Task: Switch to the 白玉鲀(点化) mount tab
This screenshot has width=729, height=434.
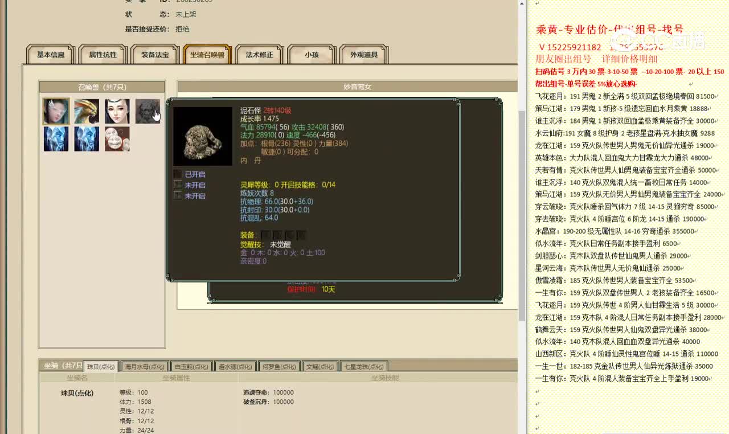Action: 192,367
